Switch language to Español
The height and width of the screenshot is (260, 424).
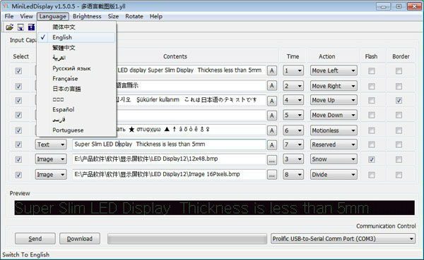point(77,109)
